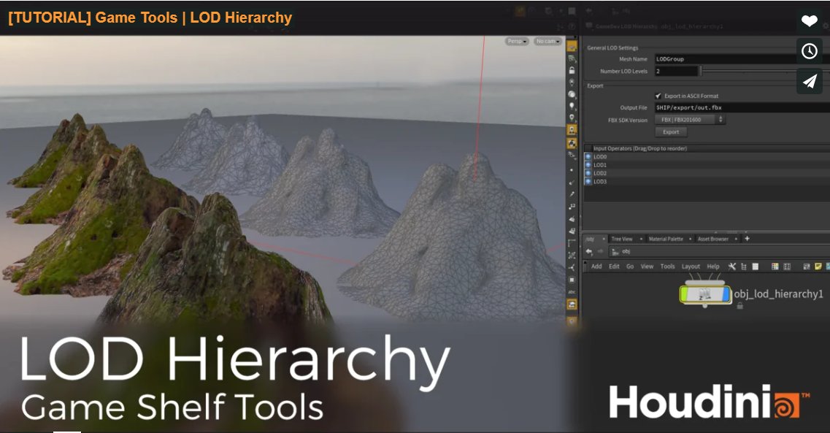Click the heart like icon
Image resolution: width=830 pixels, height=433 pixels.
(x=809, y=21)
